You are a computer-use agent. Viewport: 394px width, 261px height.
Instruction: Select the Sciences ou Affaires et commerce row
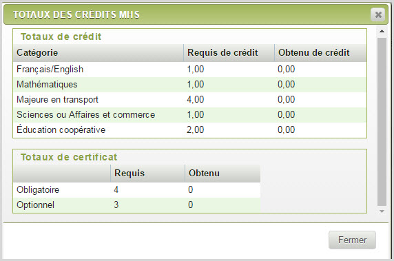(x=189, y=115)
